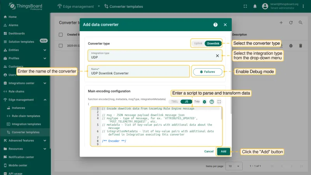311x175 pixels.
Task: Go to Rule chain templates
Action: point(26,116)
